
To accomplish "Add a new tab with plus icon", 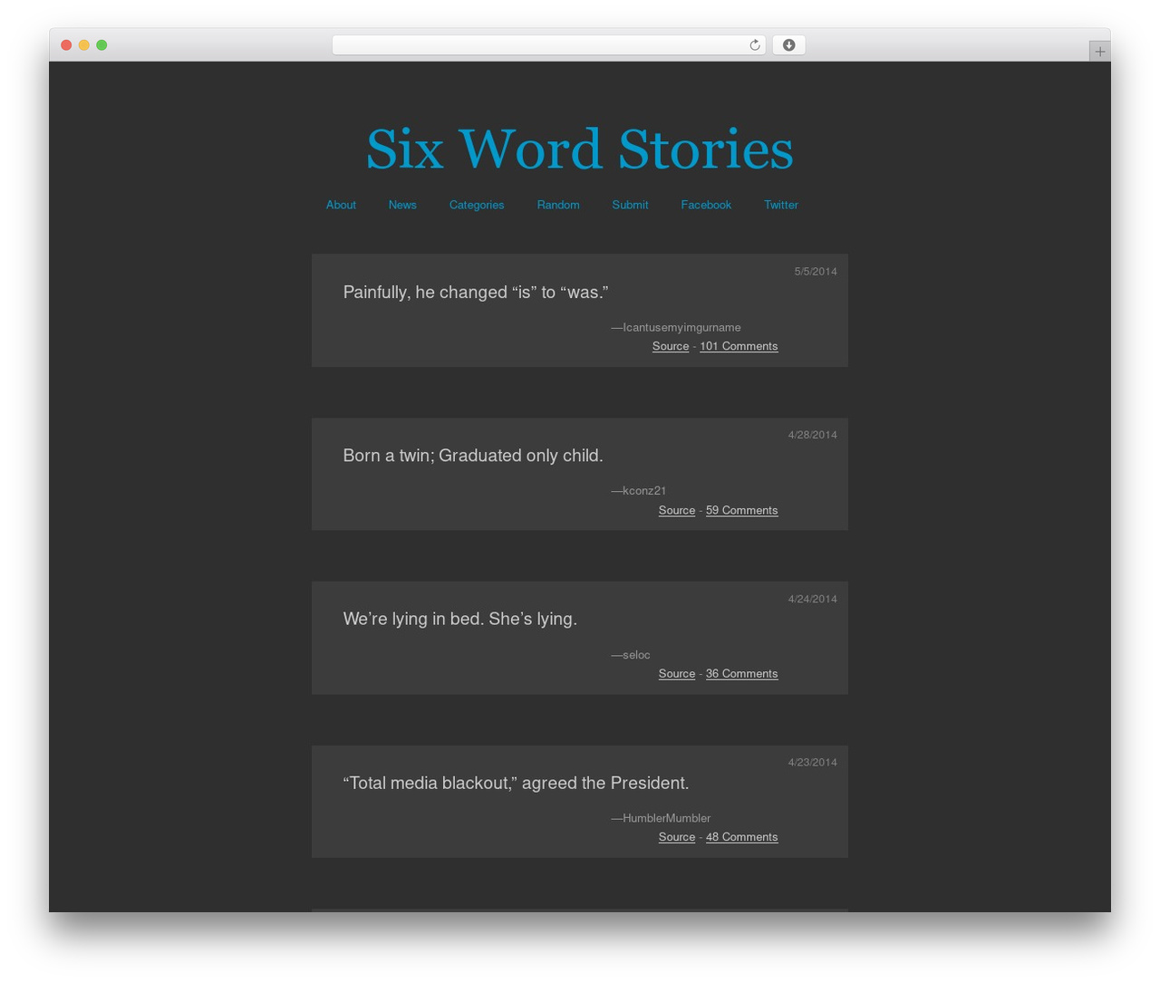I will click(1099, 52).
